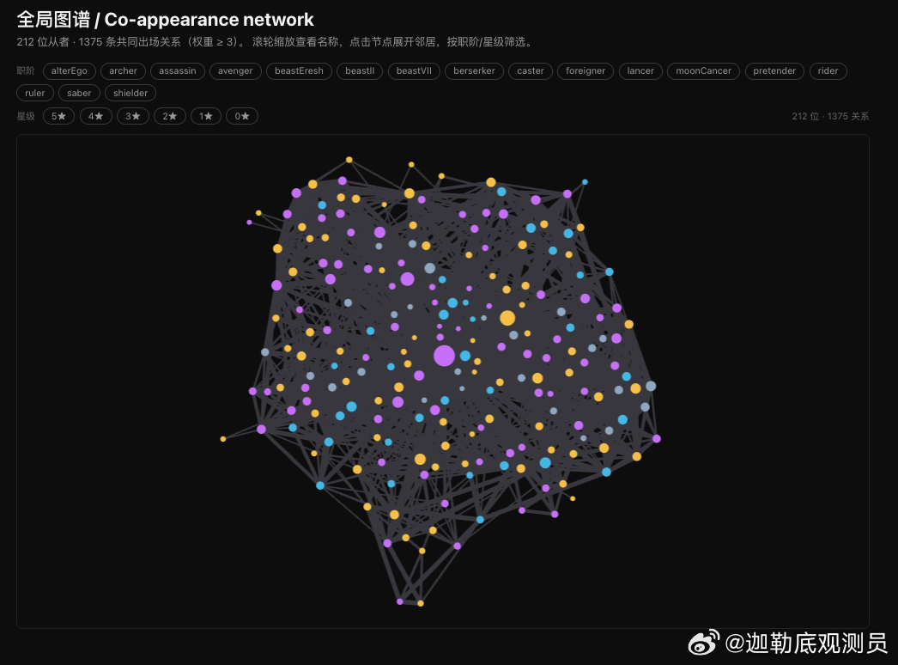The image size is (898, 665).
Task: Click the '全局图谱 / Co-appearance network' heading
Action: pos(165,20)
